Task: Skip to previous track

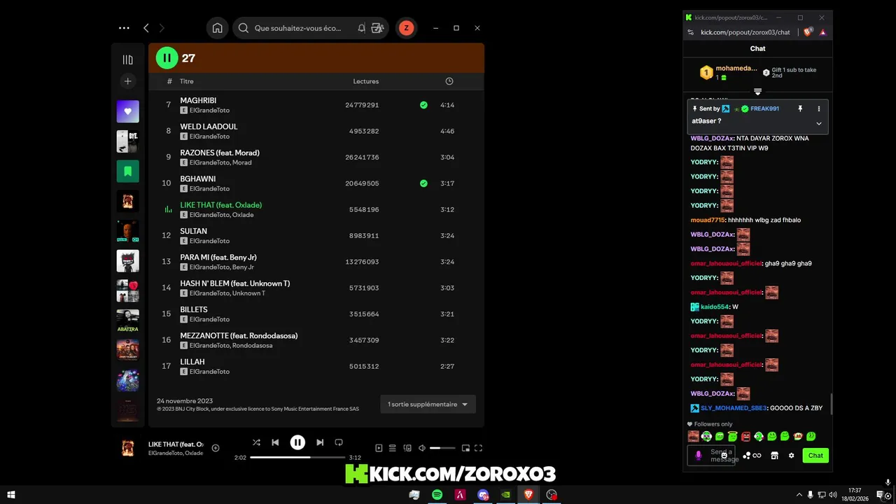Action: click(x=275, y=442)
